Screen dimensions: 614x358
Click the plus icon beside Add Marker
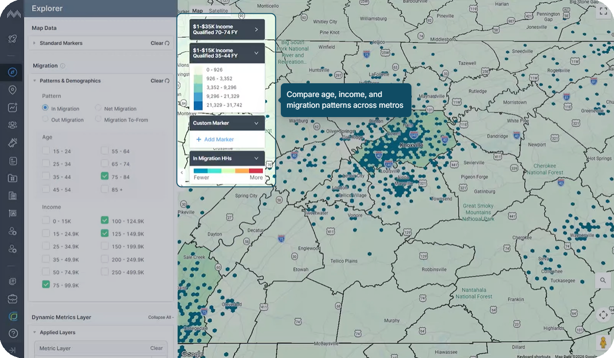click(199, 140)
